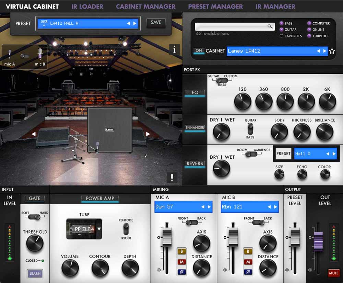Switch Mic A Front/Back toggle
Screen dimensions: 343x283
pyautogui.click(x=192, y=223)
